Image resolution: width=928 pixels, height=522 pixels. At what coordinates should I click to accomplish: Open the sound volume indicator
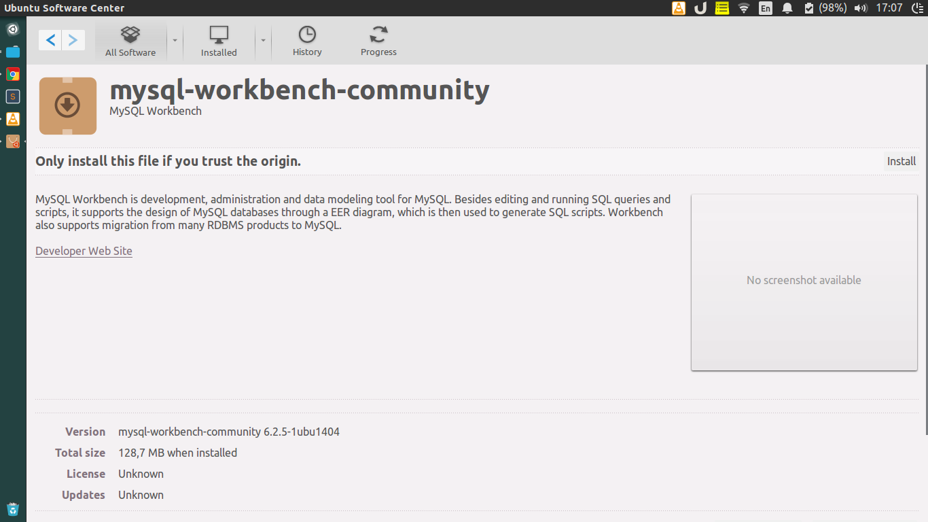[861, 8]
